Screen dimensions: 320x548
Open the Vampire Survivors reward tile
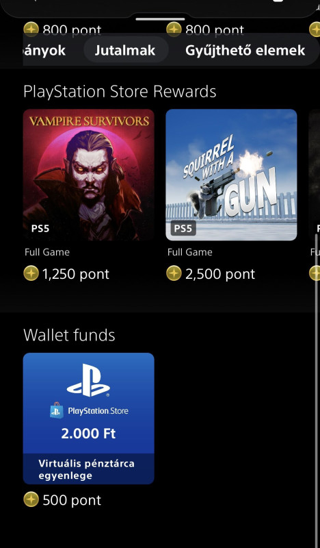pos(89,175)
